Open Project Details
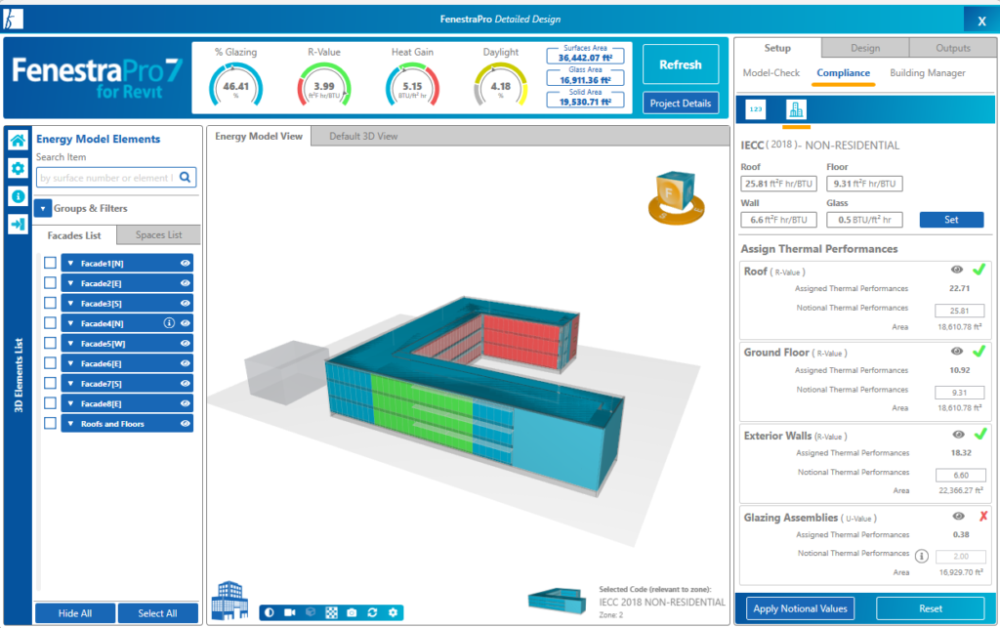This screenshot has width=1000, height=628. [x=681, y=104]
